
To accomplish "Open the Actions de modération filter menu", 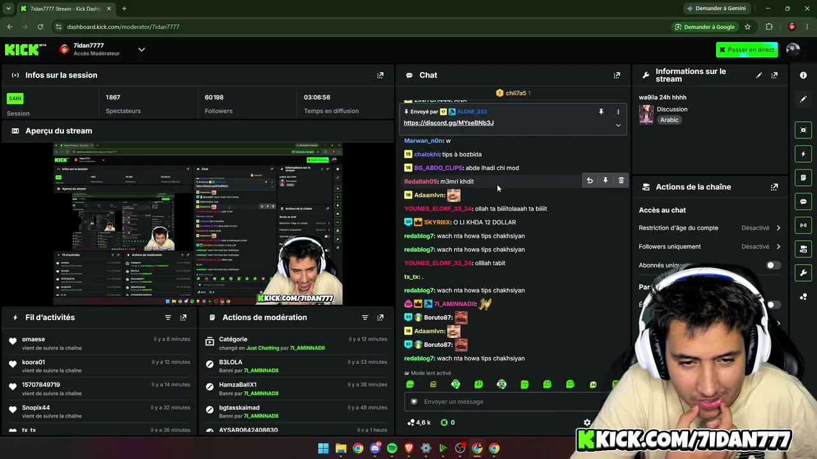I will 365,317.
